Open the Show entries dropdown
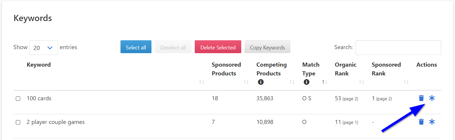455x140 pixels. [x=44, y=48]
